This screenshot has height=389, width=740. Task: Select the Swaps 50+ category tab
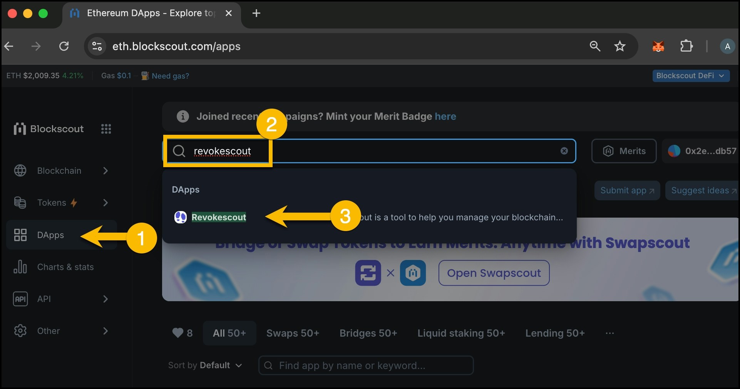(x=293, y=333)
